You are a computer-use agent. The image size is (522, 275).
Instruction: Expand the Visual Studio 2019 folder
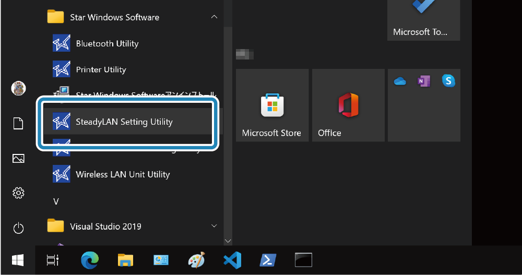214,226
